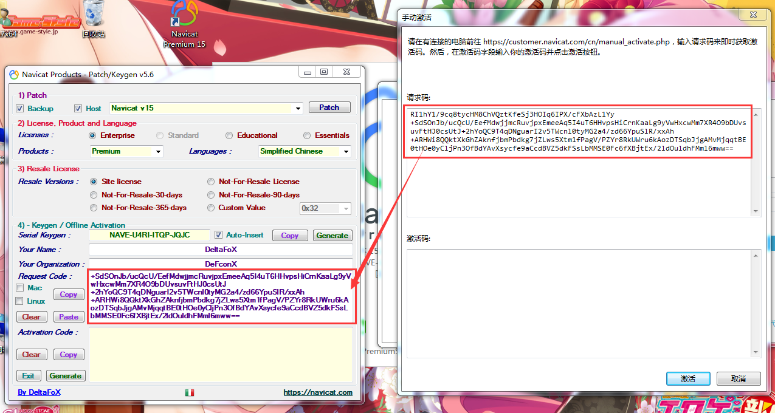Click the Game-Style desktop icon
Viewport: 775px width, 413px height.
tap(40, 21)
